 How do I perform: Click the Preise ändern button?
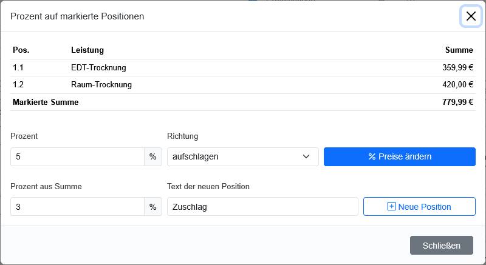tap(400, 157)
